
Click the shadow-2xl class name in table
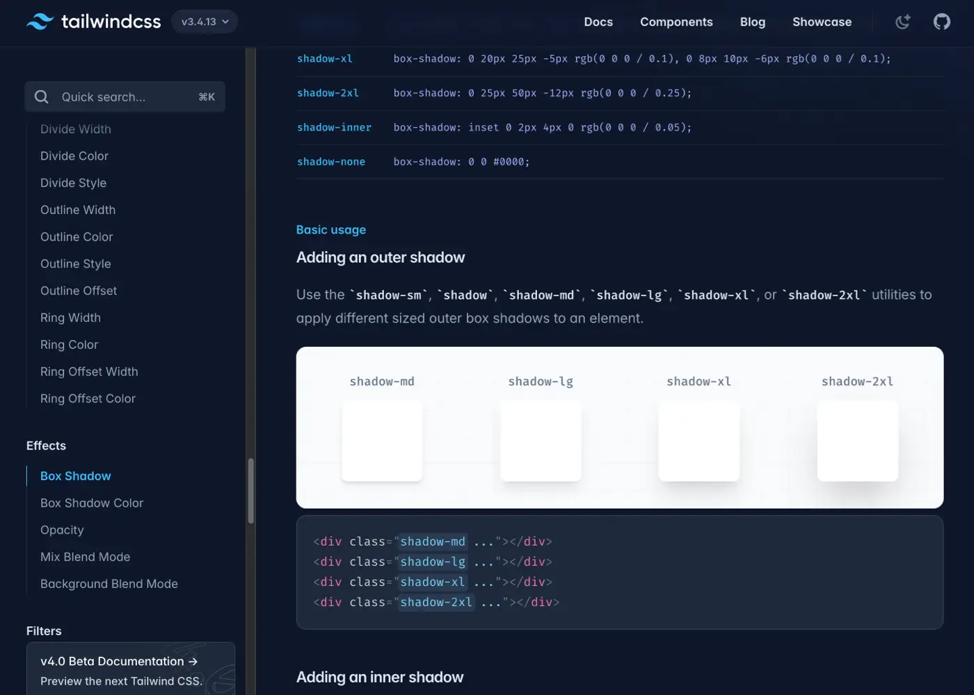pyautogui.click(x=328, y=92)
